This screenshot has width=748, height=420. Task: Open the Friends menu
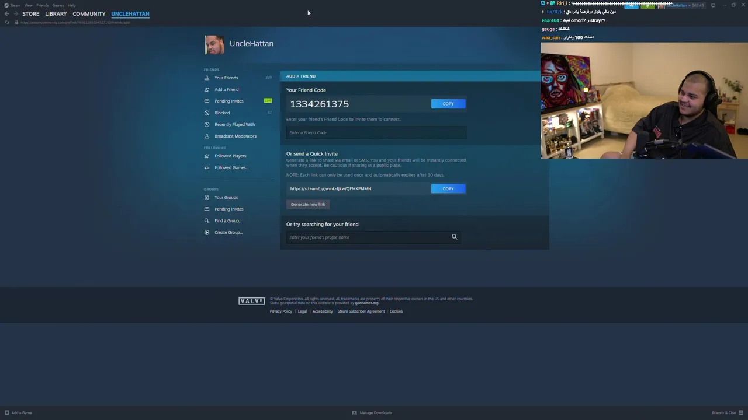point(43,5)
